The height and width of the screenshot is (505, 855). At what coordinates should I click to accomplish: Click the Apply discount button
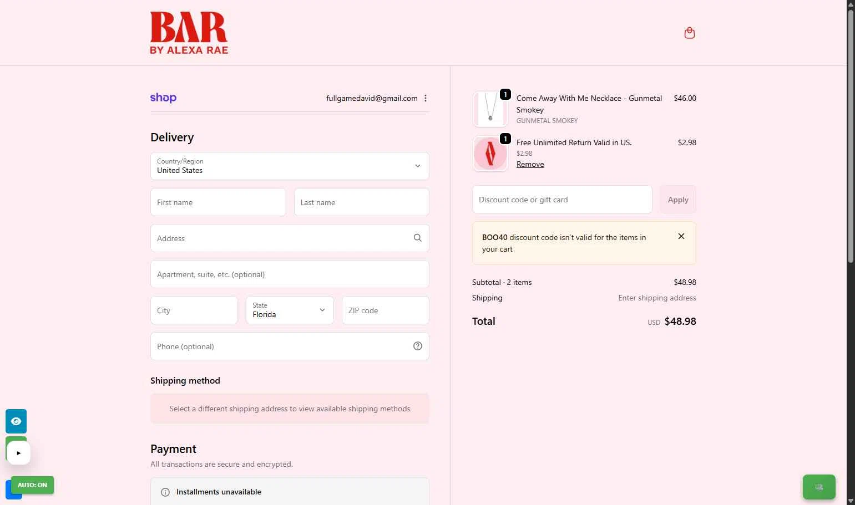678,199
